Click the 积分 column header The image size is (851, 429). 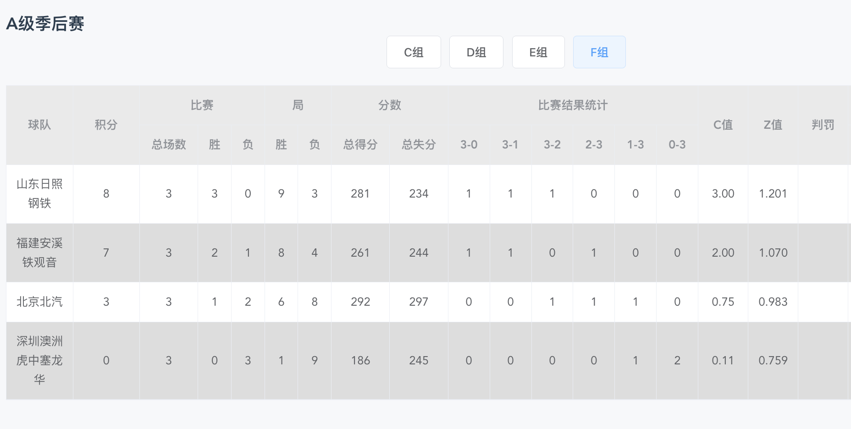click(106, 125)
